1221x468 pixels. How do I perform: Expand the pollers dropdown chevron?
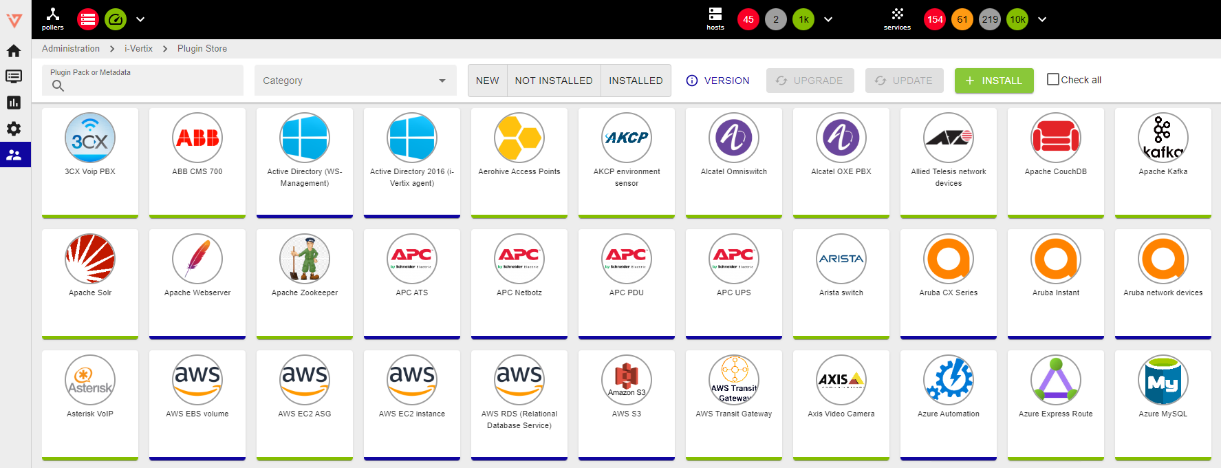click(140, 19)
